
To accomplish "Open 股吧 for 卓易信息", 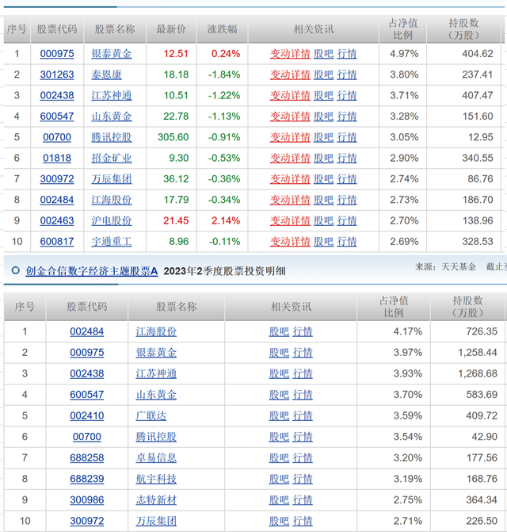I will coord(279,457).
